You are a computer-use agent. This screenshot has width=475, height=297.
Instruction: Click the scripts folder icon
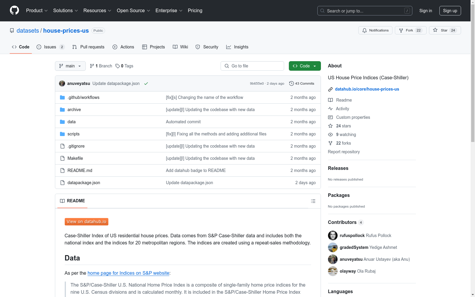(62, 134)
